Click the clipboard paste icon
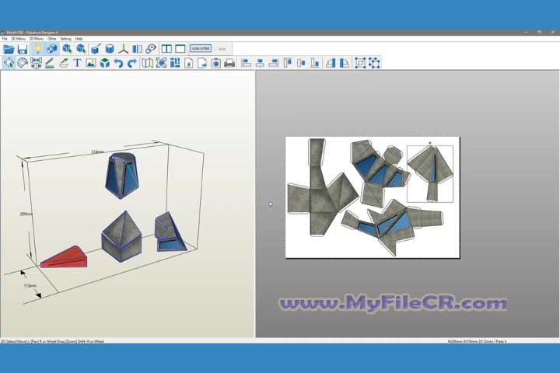 click(215, 63)
